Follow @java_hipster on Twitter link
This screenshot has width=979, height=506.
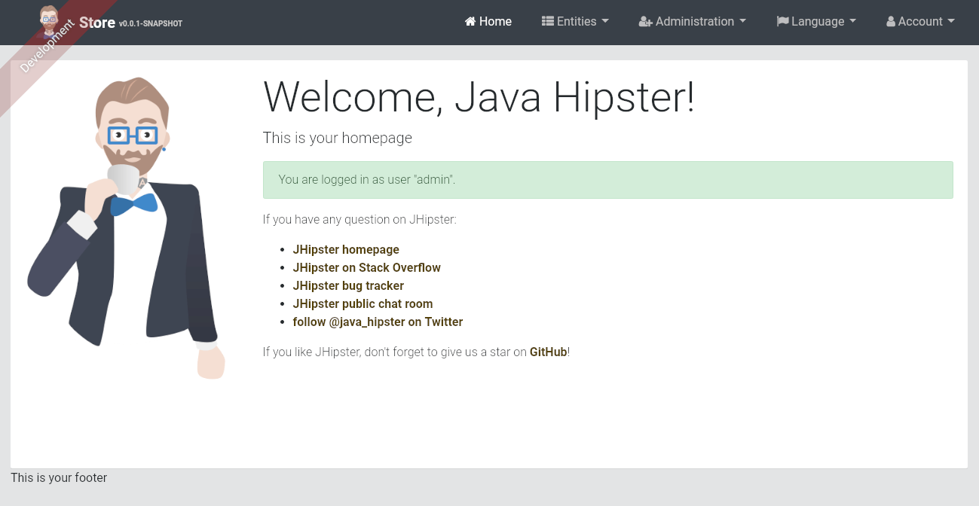tap(378, 322)
